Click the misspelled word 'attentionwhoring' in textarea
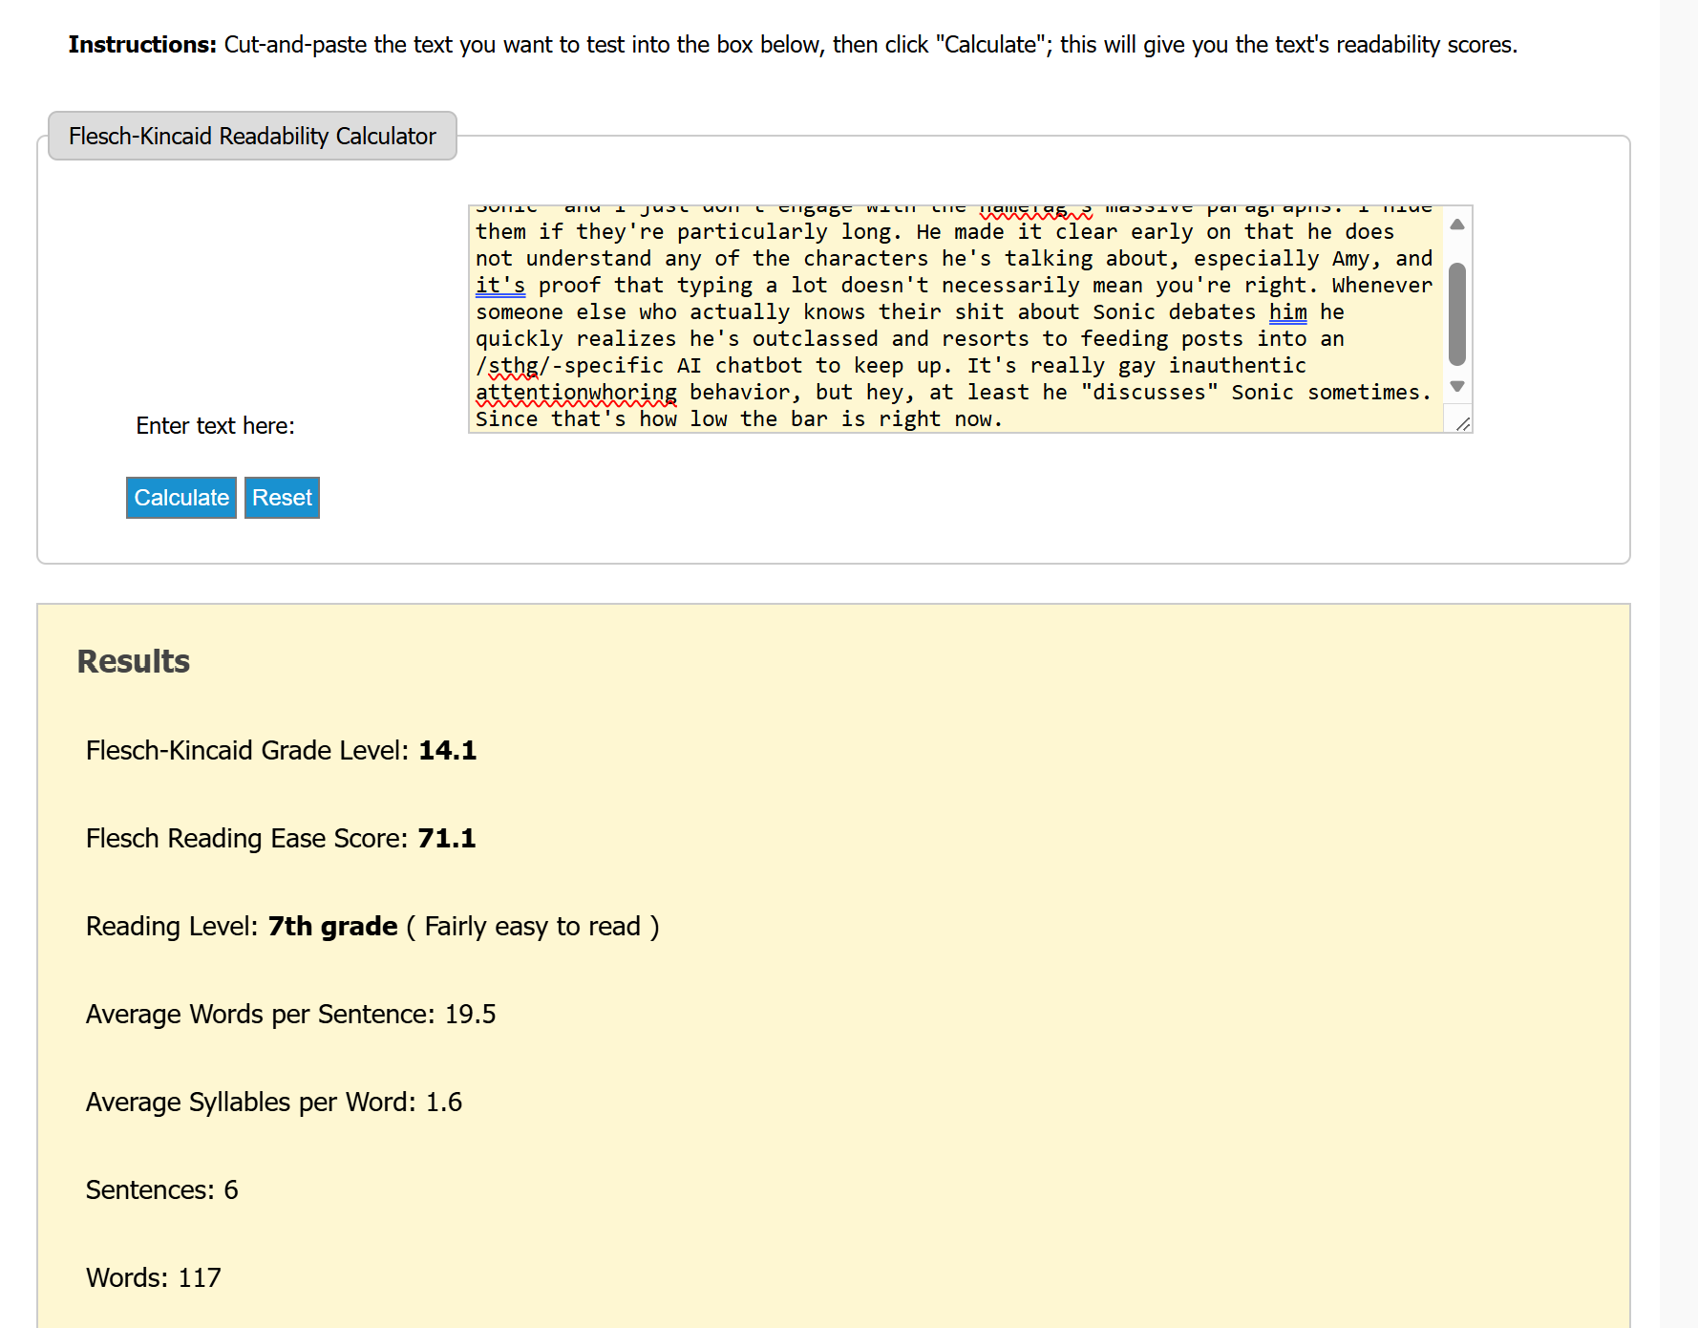1698x1328 pixels. tap(577, 393)
